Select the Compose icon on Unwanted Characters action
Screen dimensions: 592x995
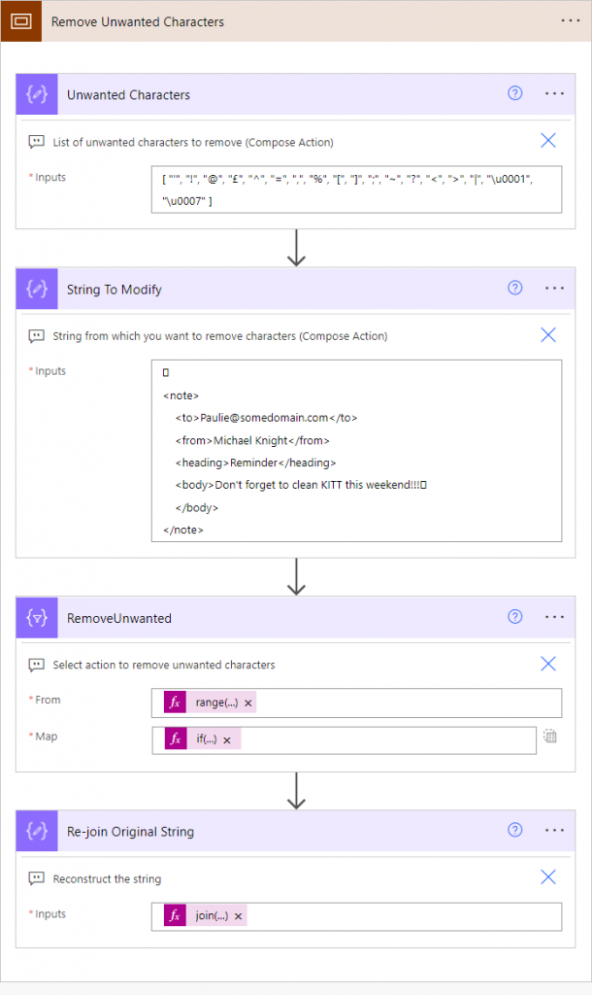36,93
